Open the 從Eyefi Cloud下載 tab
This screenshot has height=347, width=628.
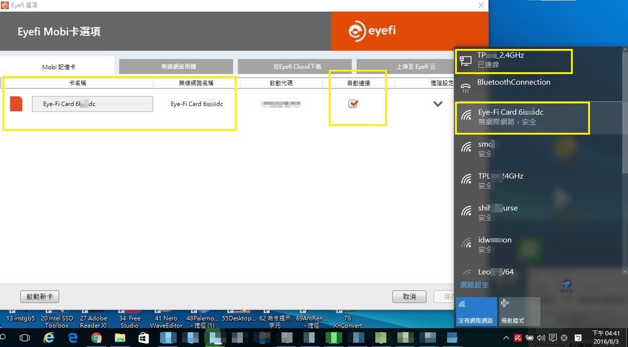click(x=295, y=67)
